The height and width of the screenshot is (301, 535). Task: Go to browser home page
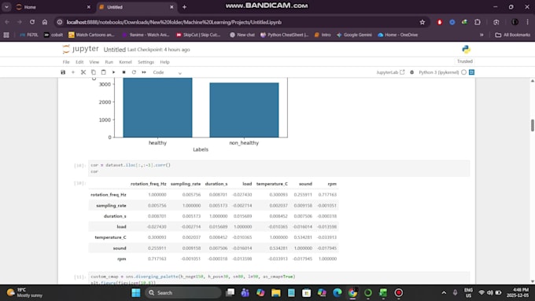point(45,22)
